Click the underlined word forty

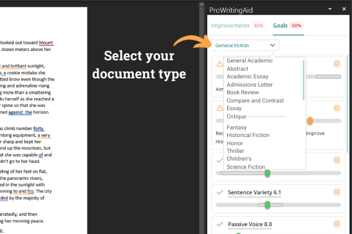pos(38,128)
